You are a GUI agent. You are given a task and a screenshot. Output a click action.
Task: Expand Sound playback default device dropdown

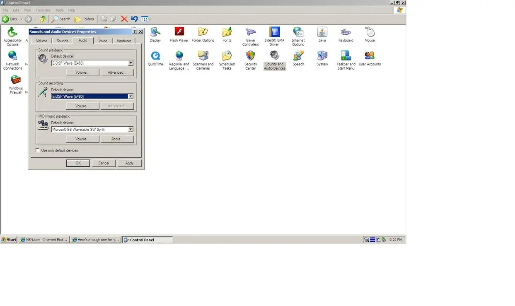131,63
